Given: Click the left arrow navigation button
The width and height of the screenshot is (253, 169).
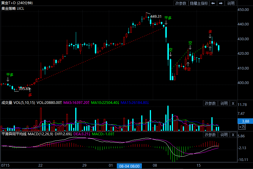Looking at the screenshot, I should (x=213, y=3).
